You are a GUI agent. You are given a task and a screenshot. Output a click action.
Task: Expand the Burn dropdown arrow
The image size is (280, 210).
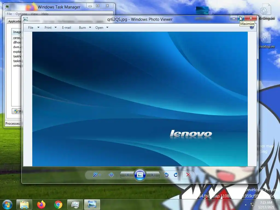(90, 28)
